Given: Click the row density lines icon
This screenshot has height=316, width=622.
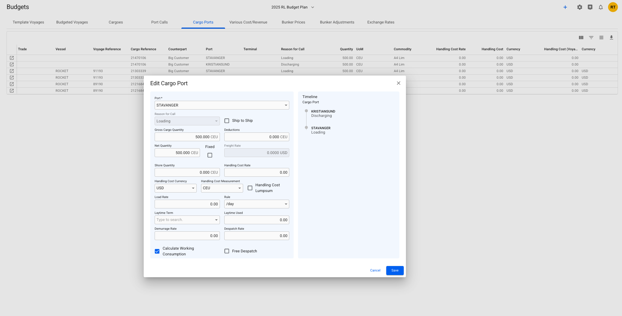Looking at the screenshot, I should pyautogui.click(x=601, y=38).
